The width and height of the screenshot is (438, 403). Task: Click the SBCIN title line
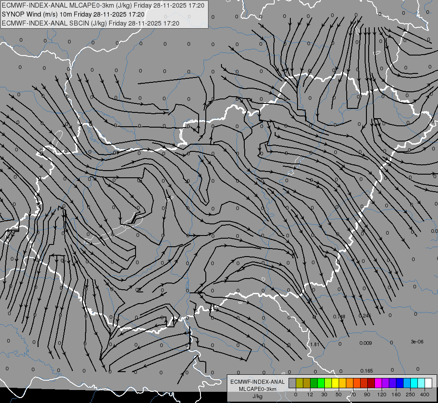pos(90,23)
